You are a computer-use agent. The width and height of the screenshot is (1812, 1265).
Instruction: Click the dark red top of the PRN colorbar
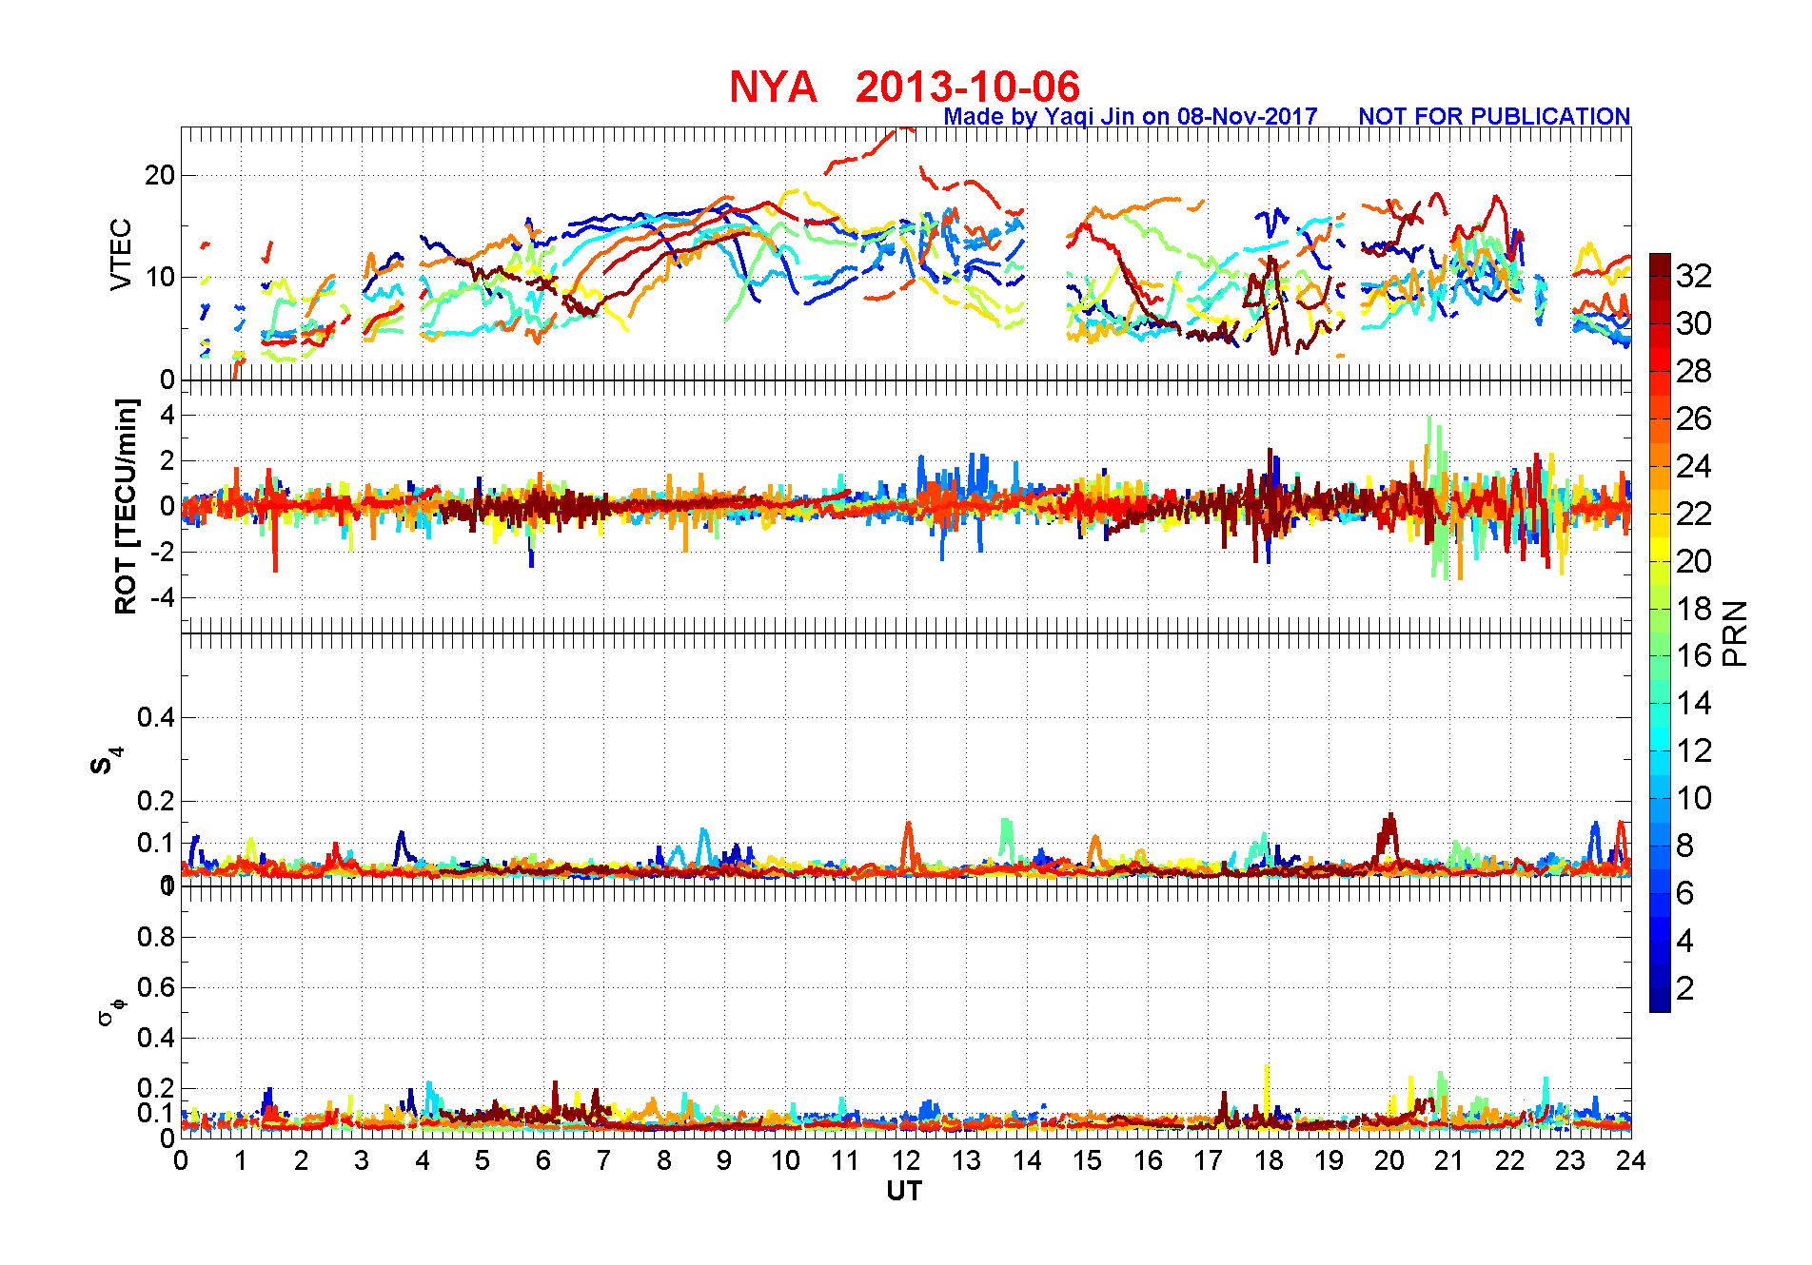[1660, 264]
